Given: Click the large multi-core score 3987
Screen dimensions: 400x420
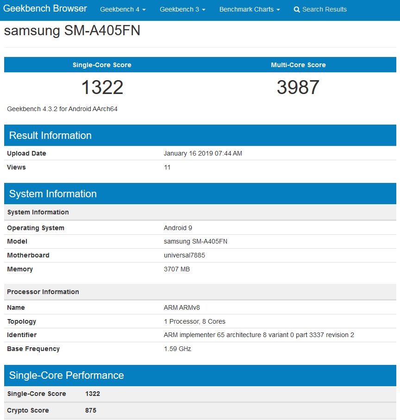Looking at the screenshot, I should (x=298, y=88).
